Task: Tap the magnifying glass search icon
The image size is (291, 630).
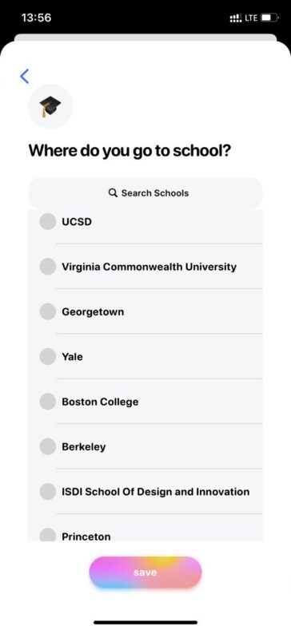Action: [x=113, y=193]
